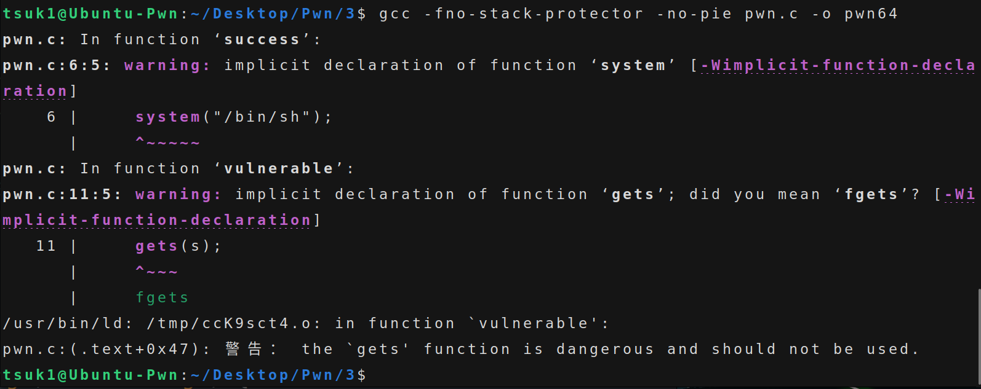Viewport: 981px width, 389px height.
Task: Click the terminal scrollbar thumb
Action: point(978,337)
